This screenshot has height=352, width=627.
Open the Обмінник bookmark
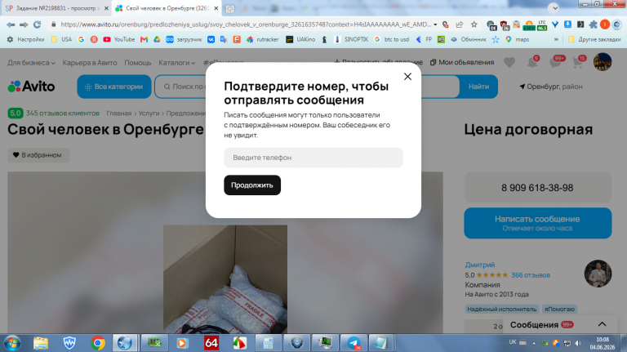tap(468, 39)
